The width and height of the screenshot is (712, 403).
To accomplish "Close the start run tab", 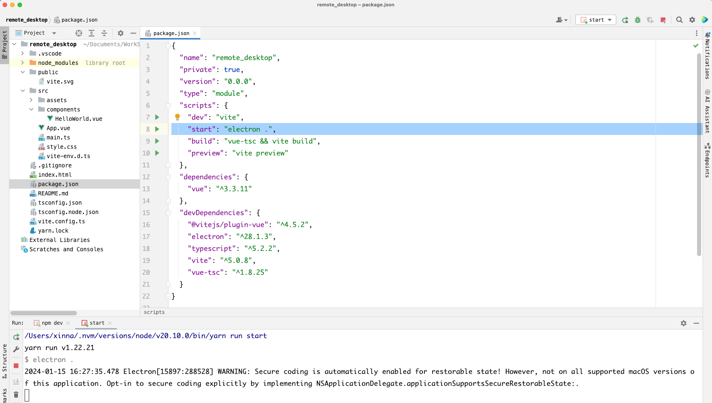I will pyautogui.click(x=110, y=323).
